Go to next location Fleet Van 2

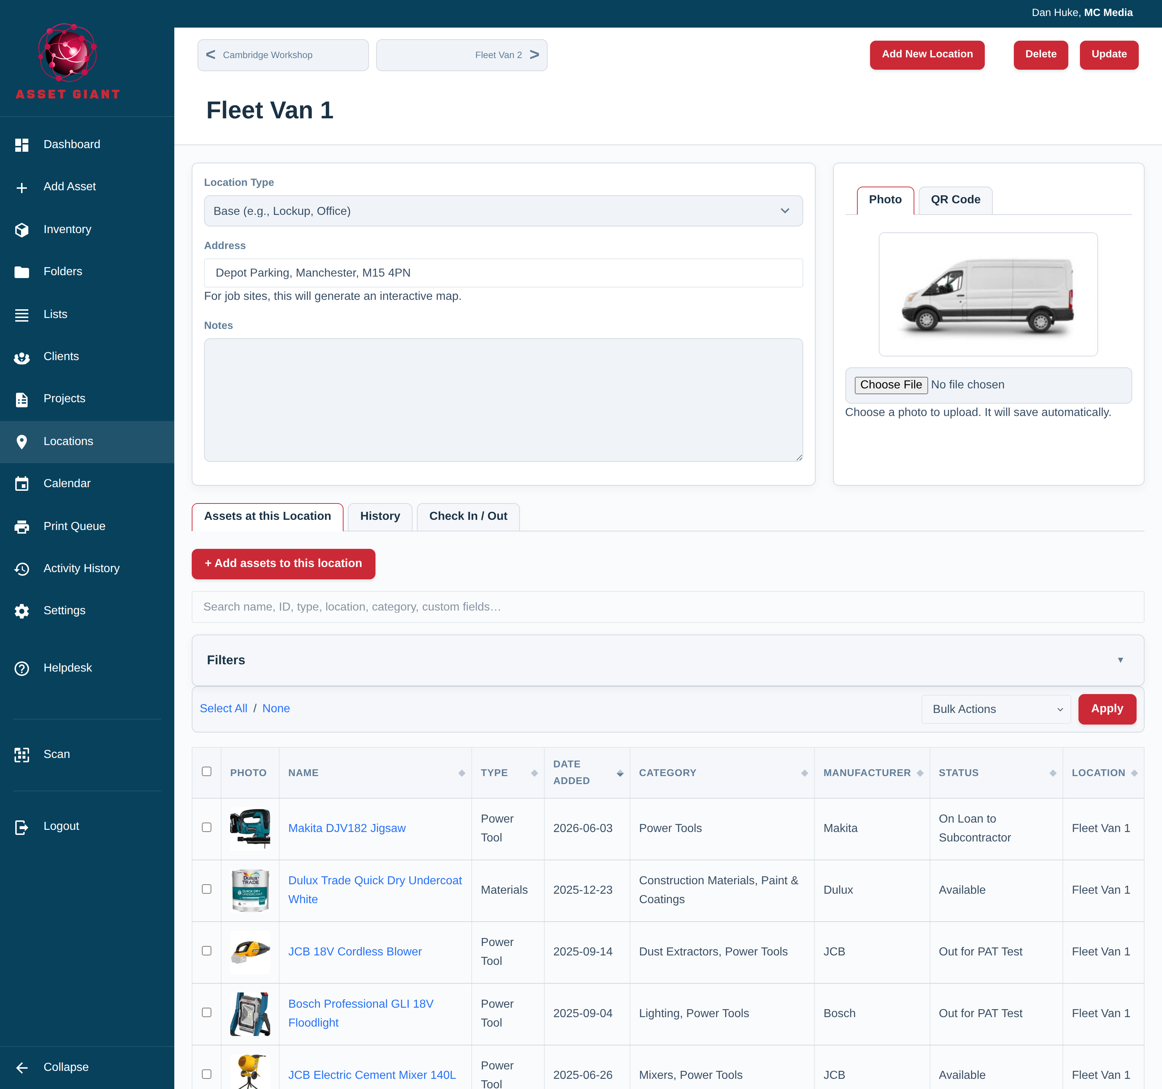click(462, 55)
